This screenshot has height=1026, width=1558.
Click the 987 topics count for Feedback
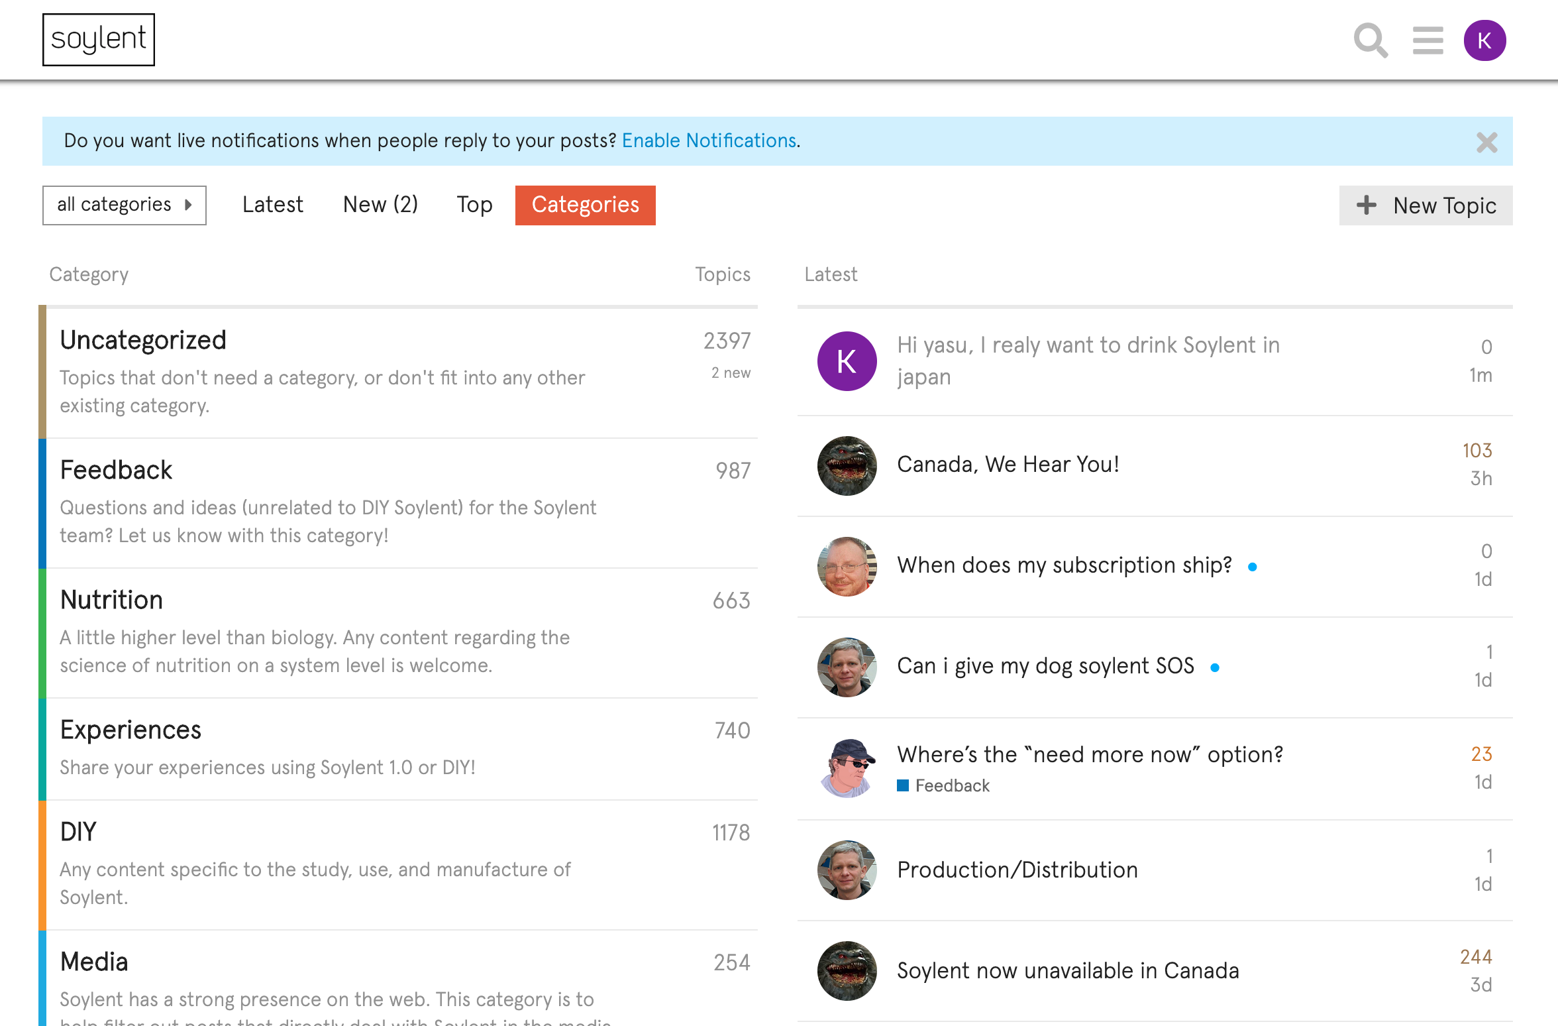[733, 471]
